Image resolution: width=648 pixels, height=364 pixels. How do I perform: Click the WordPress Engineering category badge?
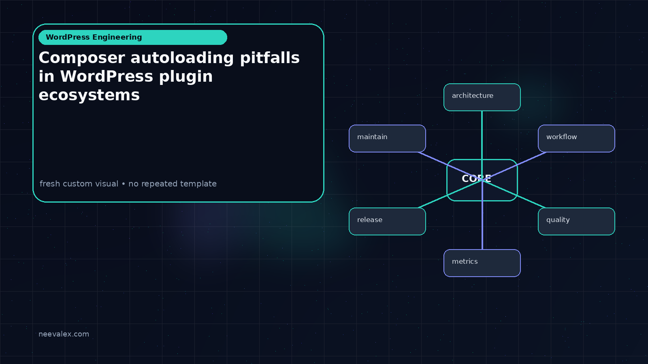click(x=133, y=37)
